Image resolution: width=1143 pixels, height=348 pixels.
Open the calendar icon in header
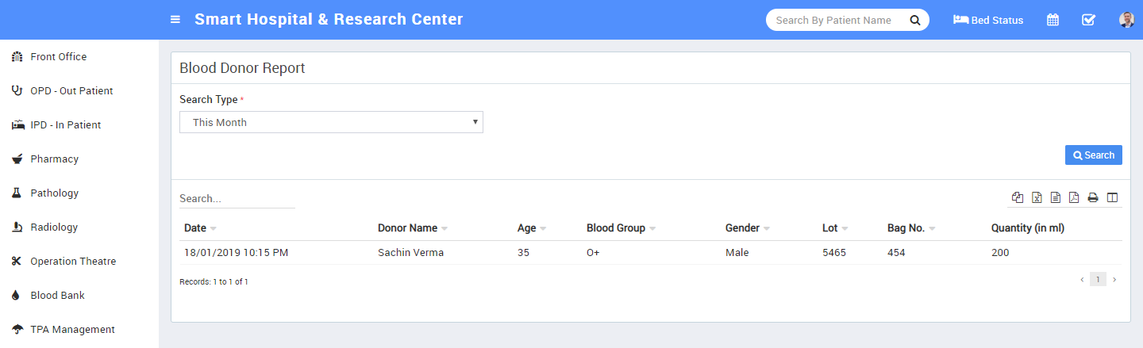click(1053, 20)
